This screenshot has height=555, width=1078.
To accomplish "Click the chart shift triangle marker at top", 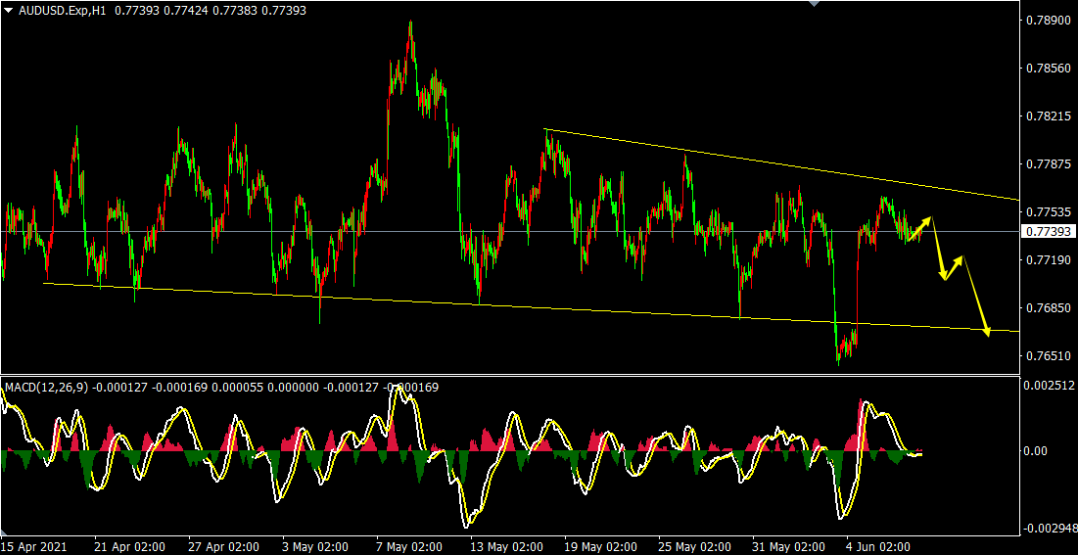I will point(812,3).
